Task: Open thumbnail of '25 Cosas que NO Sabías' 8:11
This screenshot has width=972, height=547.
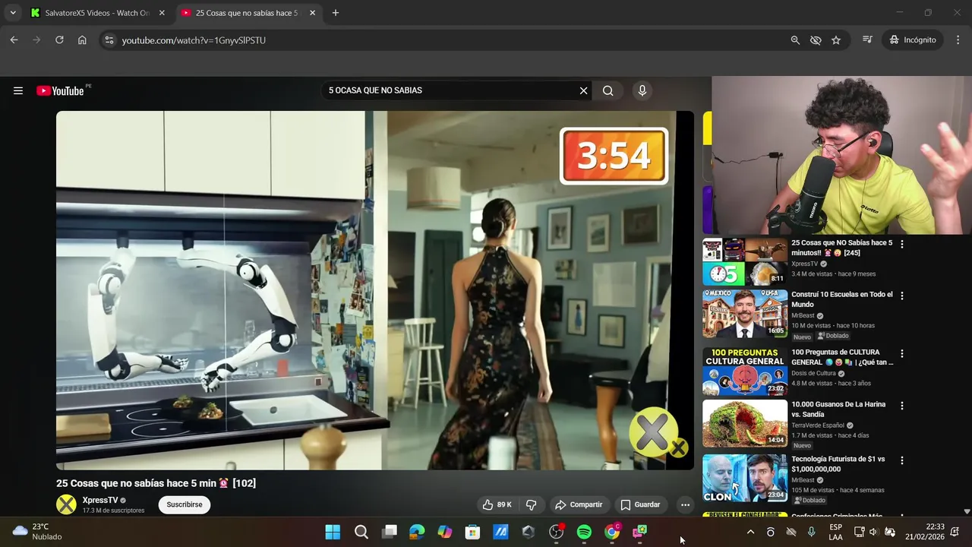Action: click(x=745, y=261)
